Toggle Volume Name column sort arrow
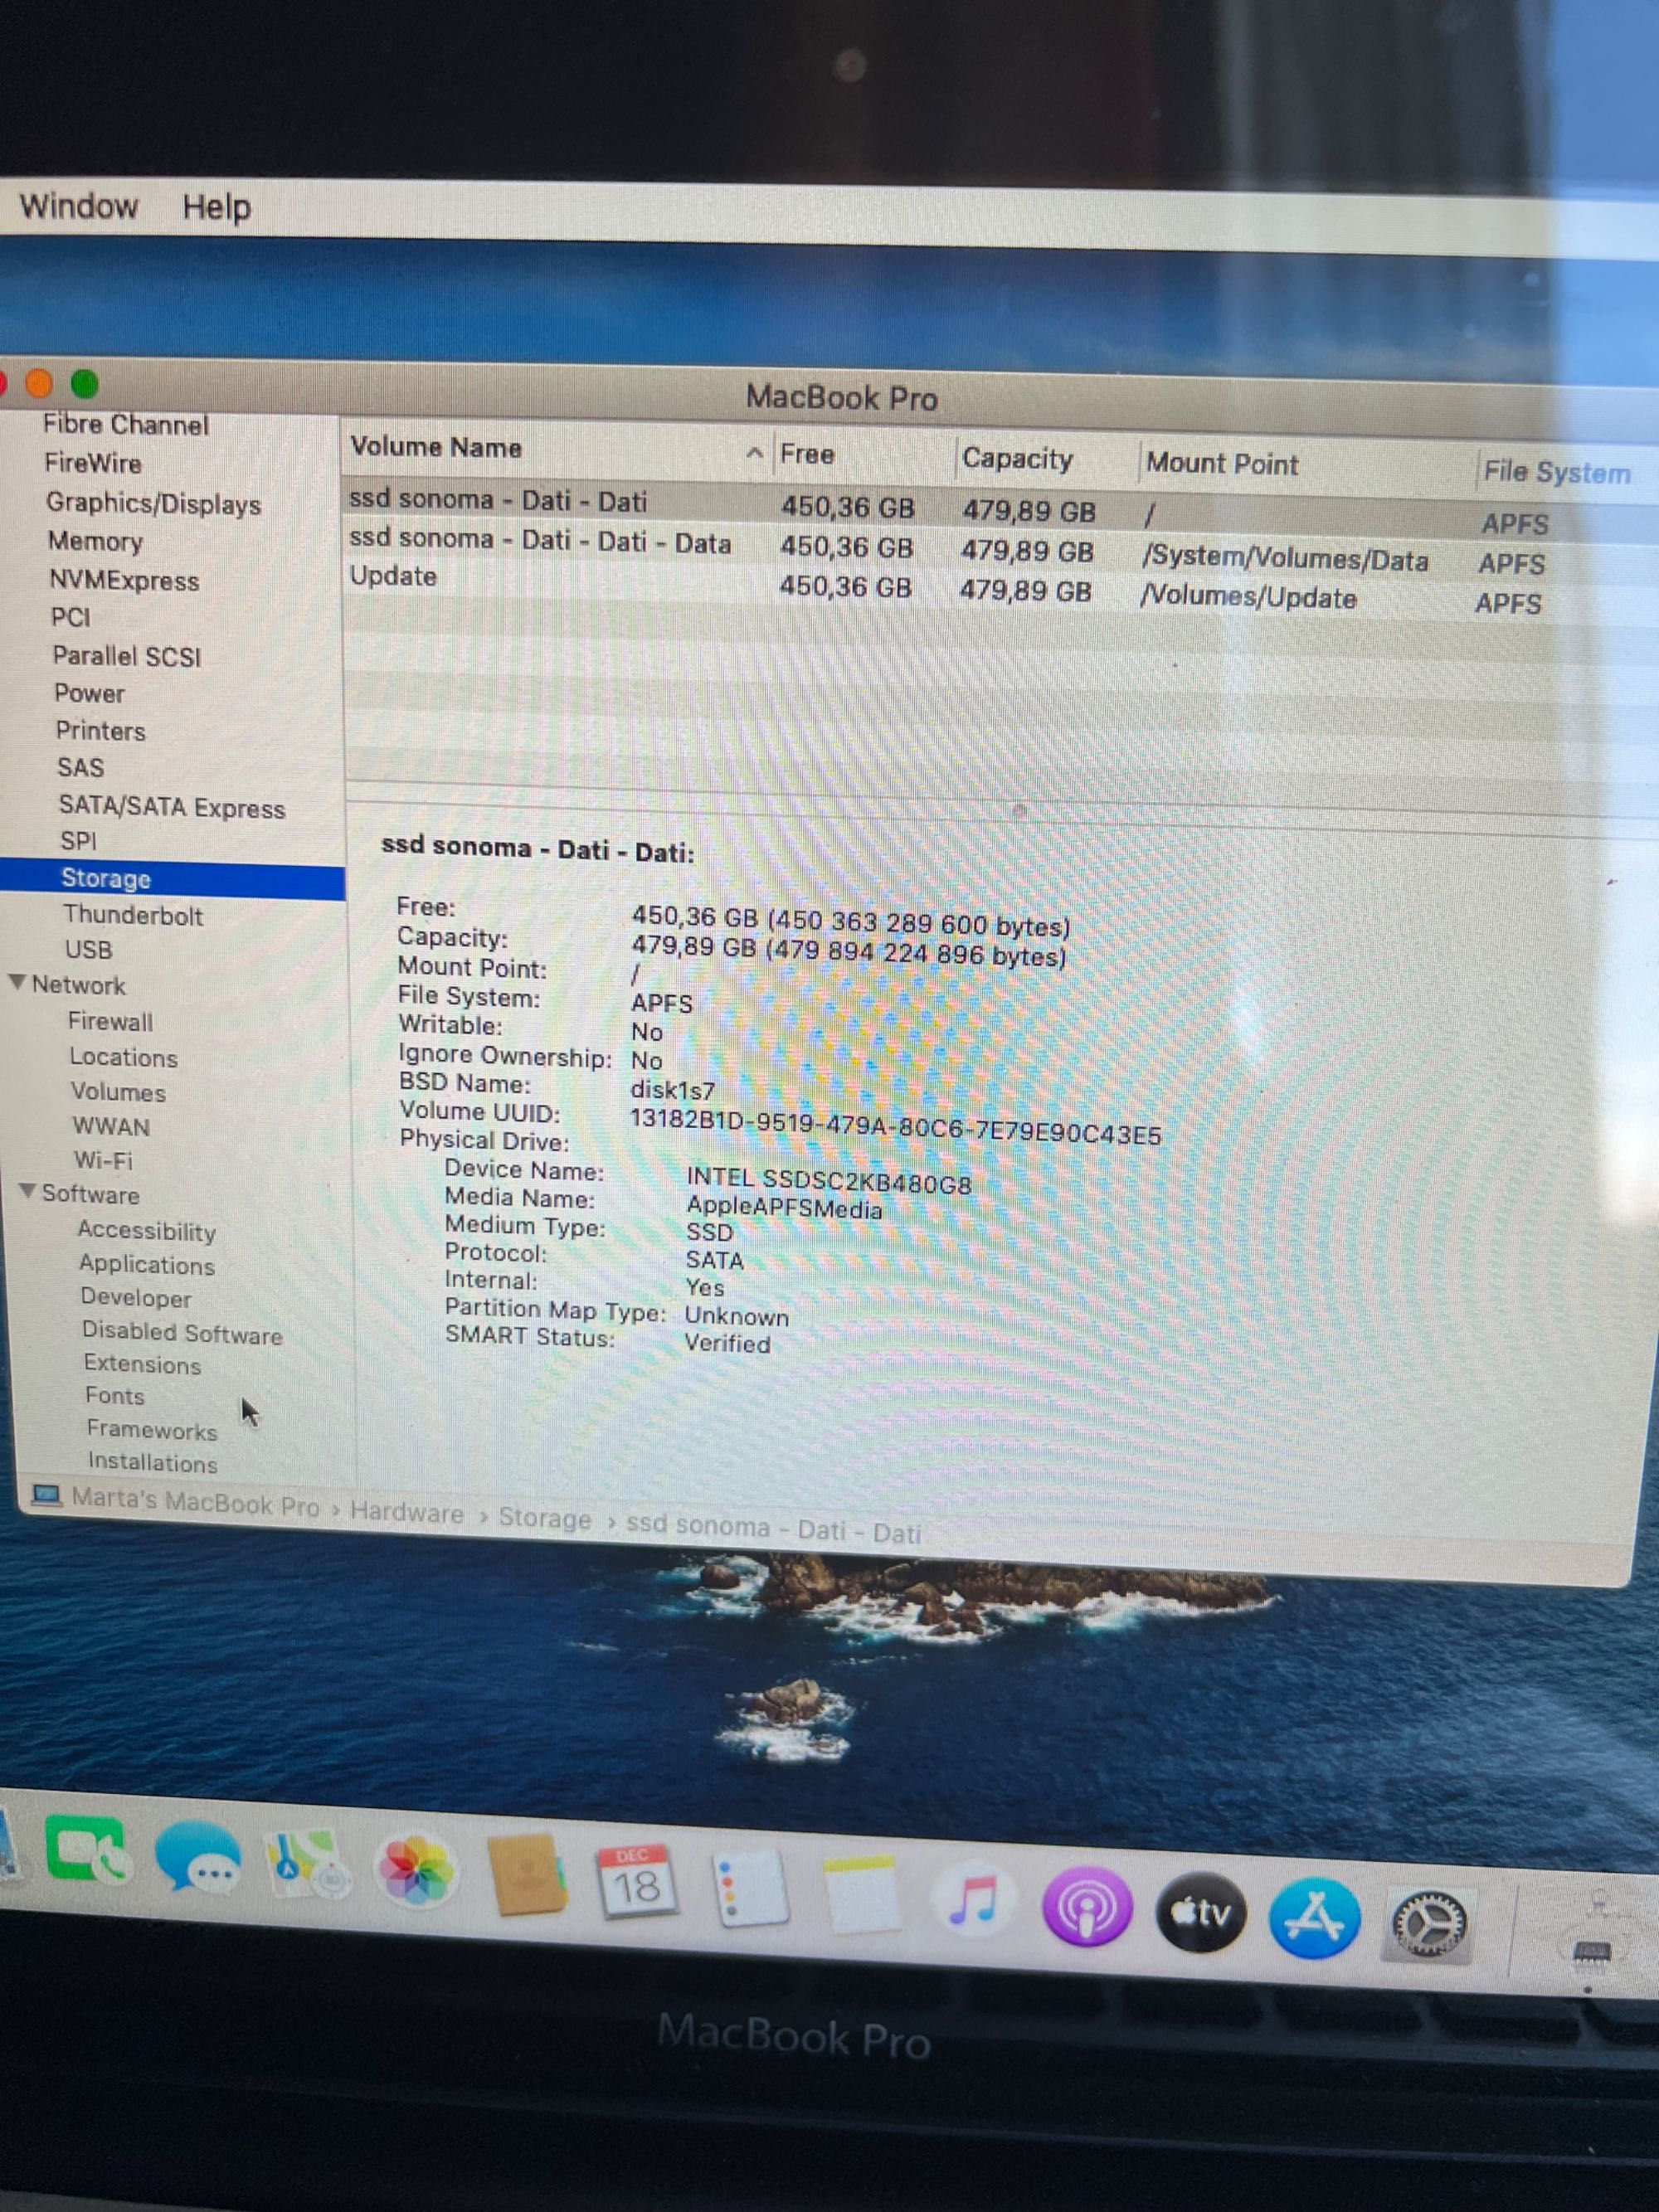 [x=755, y=453]
